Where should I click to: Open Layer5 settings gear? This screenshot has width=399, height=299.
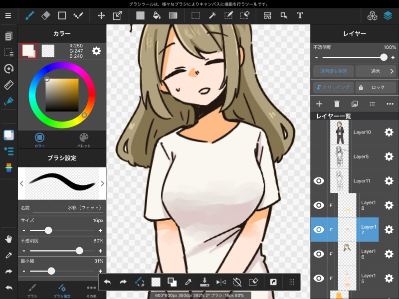tap(389, 156)
